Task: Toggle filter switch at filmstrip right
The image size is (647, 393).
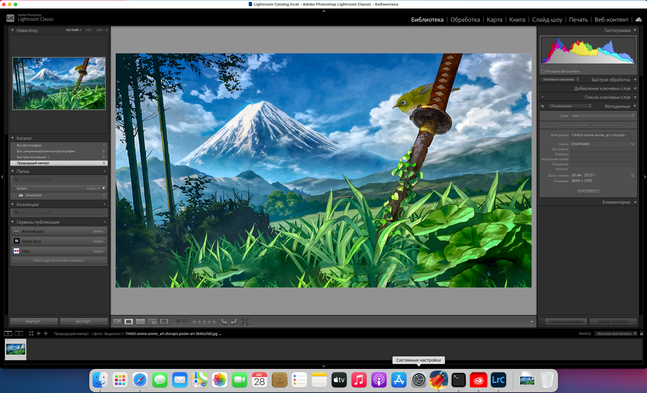Action: click(x=641, y=333)
